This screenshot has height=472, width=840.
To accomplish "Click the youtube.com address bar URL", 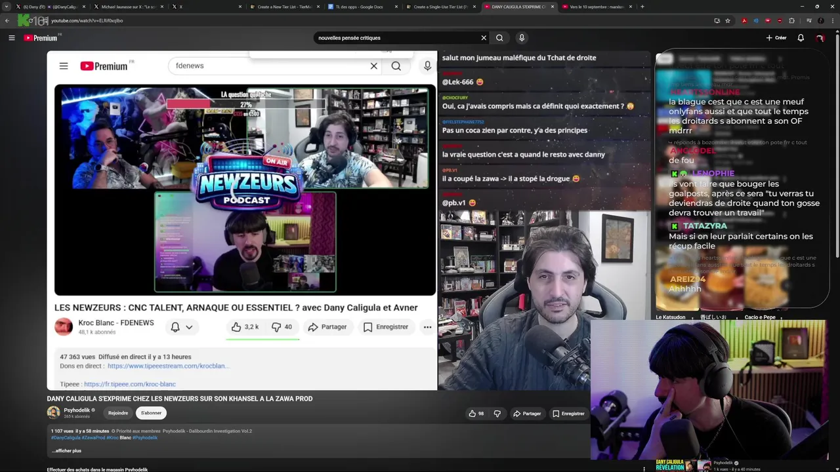I will click(87, 20).
